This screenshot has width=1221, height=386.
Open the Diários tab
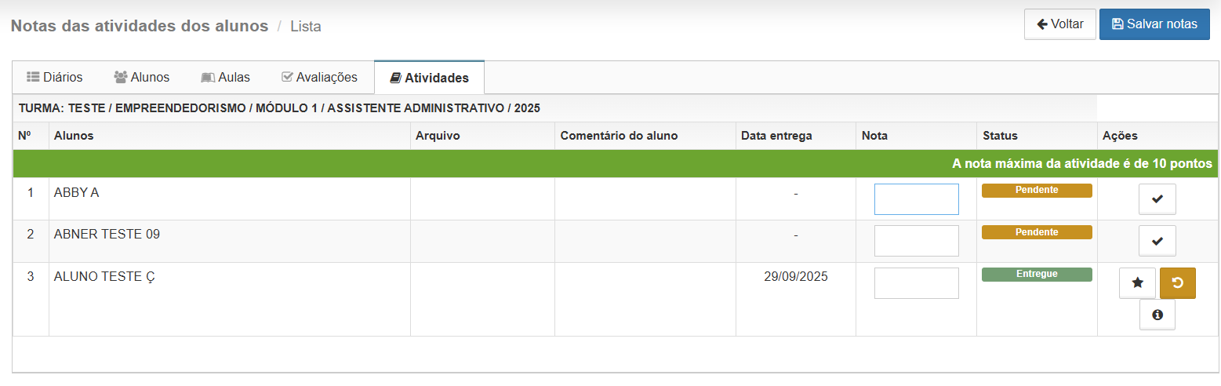tap(55, 77)
